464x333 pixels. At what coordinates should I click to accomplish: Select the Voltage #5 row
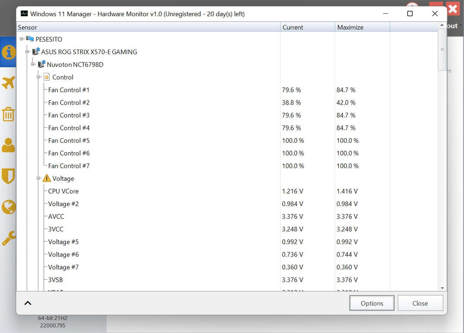(227, 242)
